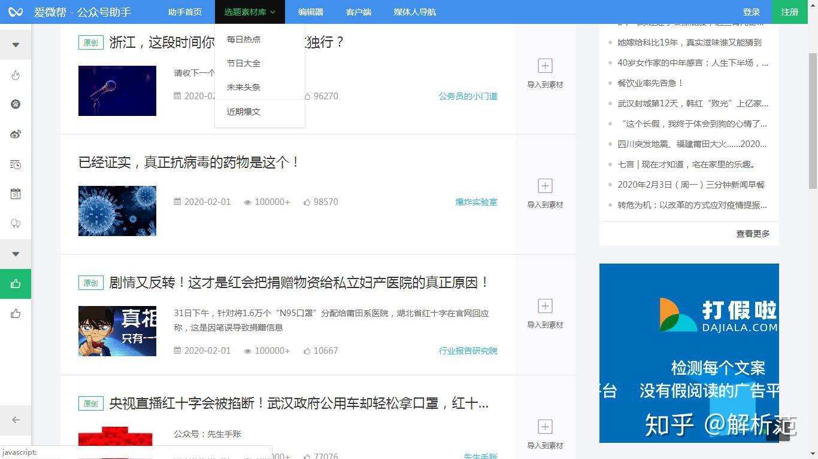
Task: Click the page vertical scrollbar thumb
Action: pos(813,121)
